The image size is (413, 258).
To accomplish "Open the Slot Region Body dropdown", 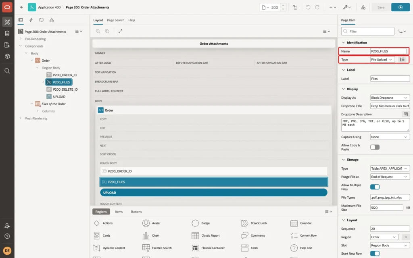I will [x=390, y=245].
